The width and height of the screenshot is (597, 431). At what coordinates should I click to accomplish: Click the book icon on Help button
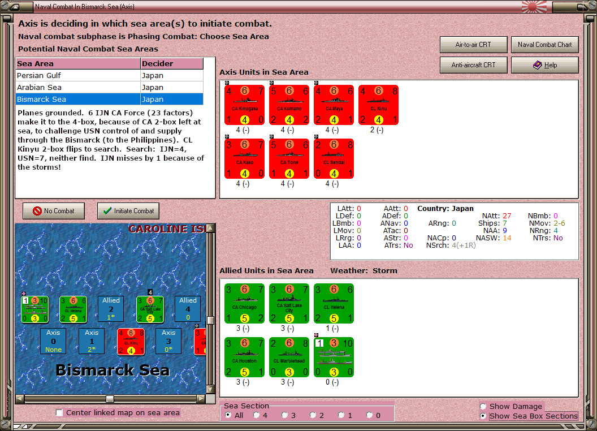pyautogui.click(x=537, y=65)
